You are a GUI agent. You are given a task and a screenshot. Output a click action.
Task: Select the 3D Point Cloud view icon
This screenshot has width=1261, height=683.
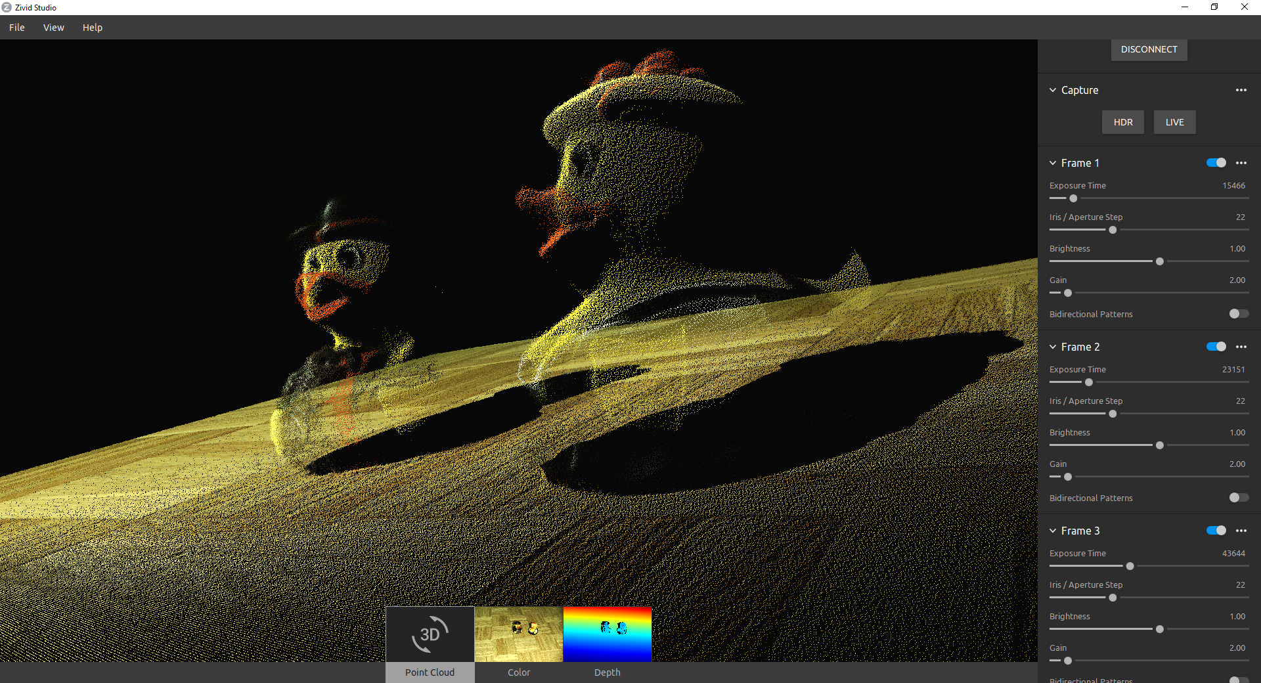pyautogui.click(x=430, y=634)
